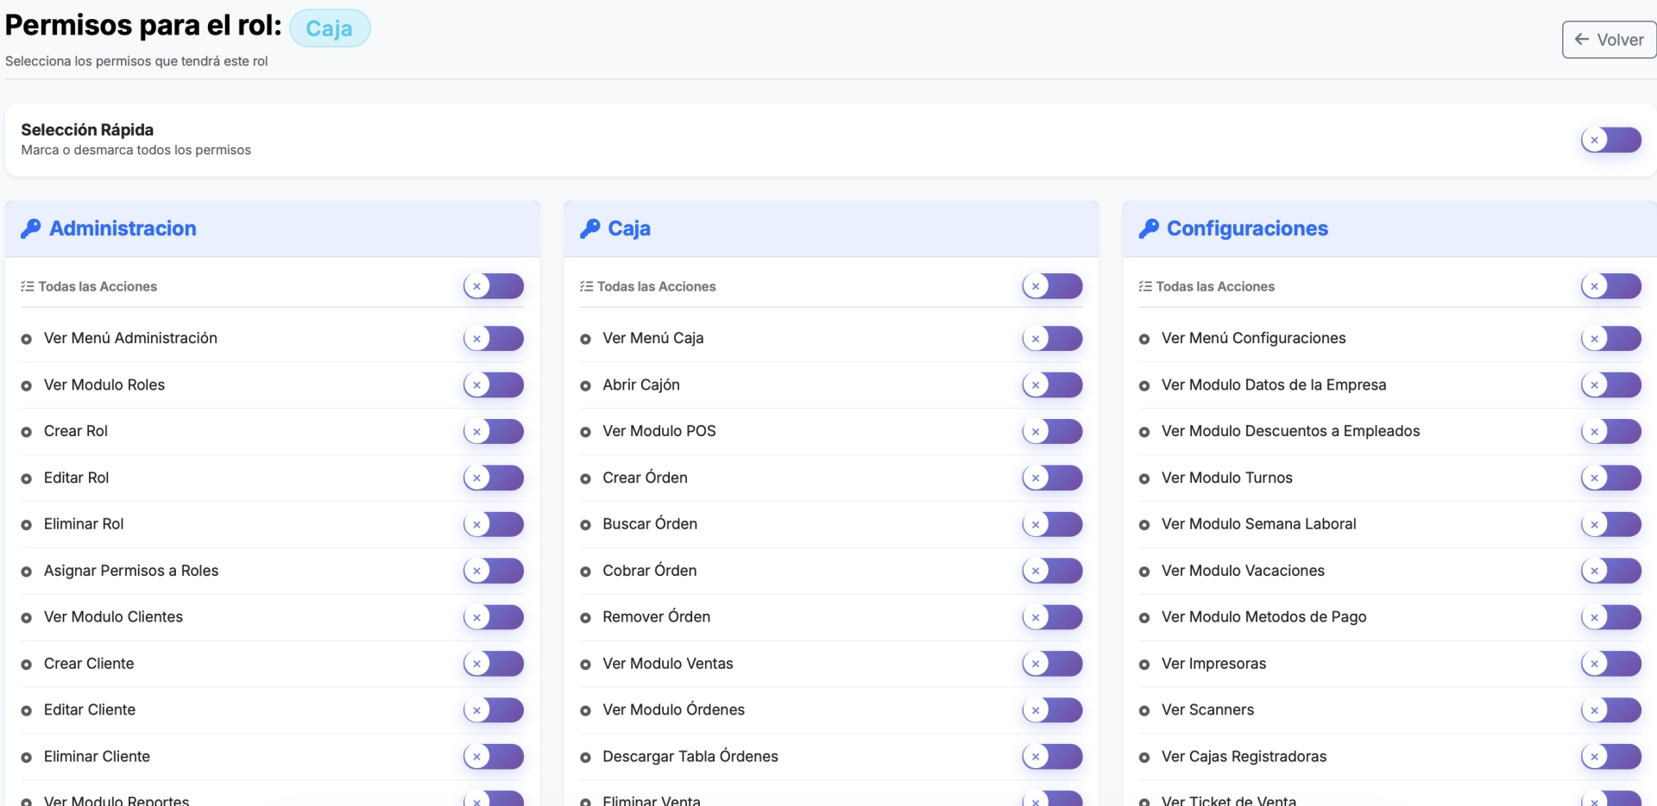Click the Administracion section header

(x=123, y=228)
